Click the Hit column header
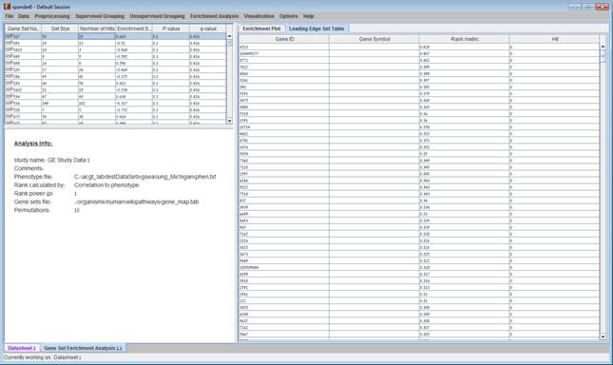The image size is (613, 365). point(554,39)
